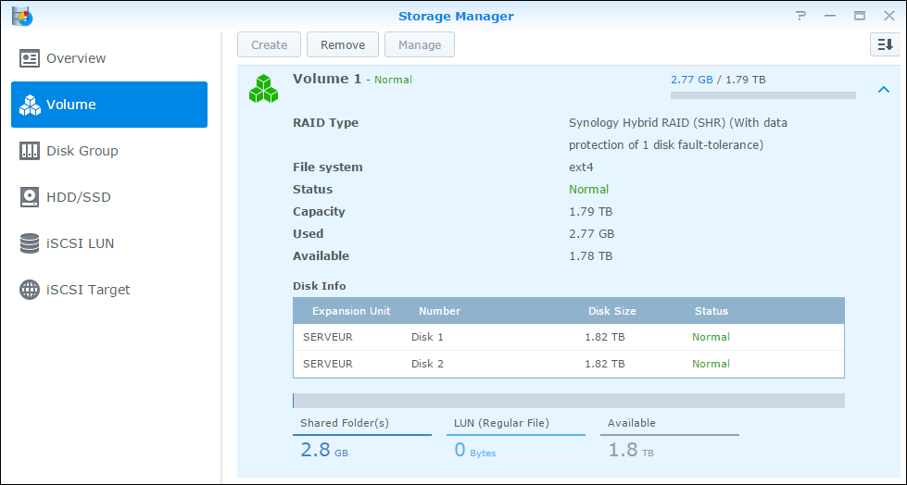Image resolution: width=907 pixels, height=485 pixels.
Task: Open the Manage button menu
Action: (420, 44)
